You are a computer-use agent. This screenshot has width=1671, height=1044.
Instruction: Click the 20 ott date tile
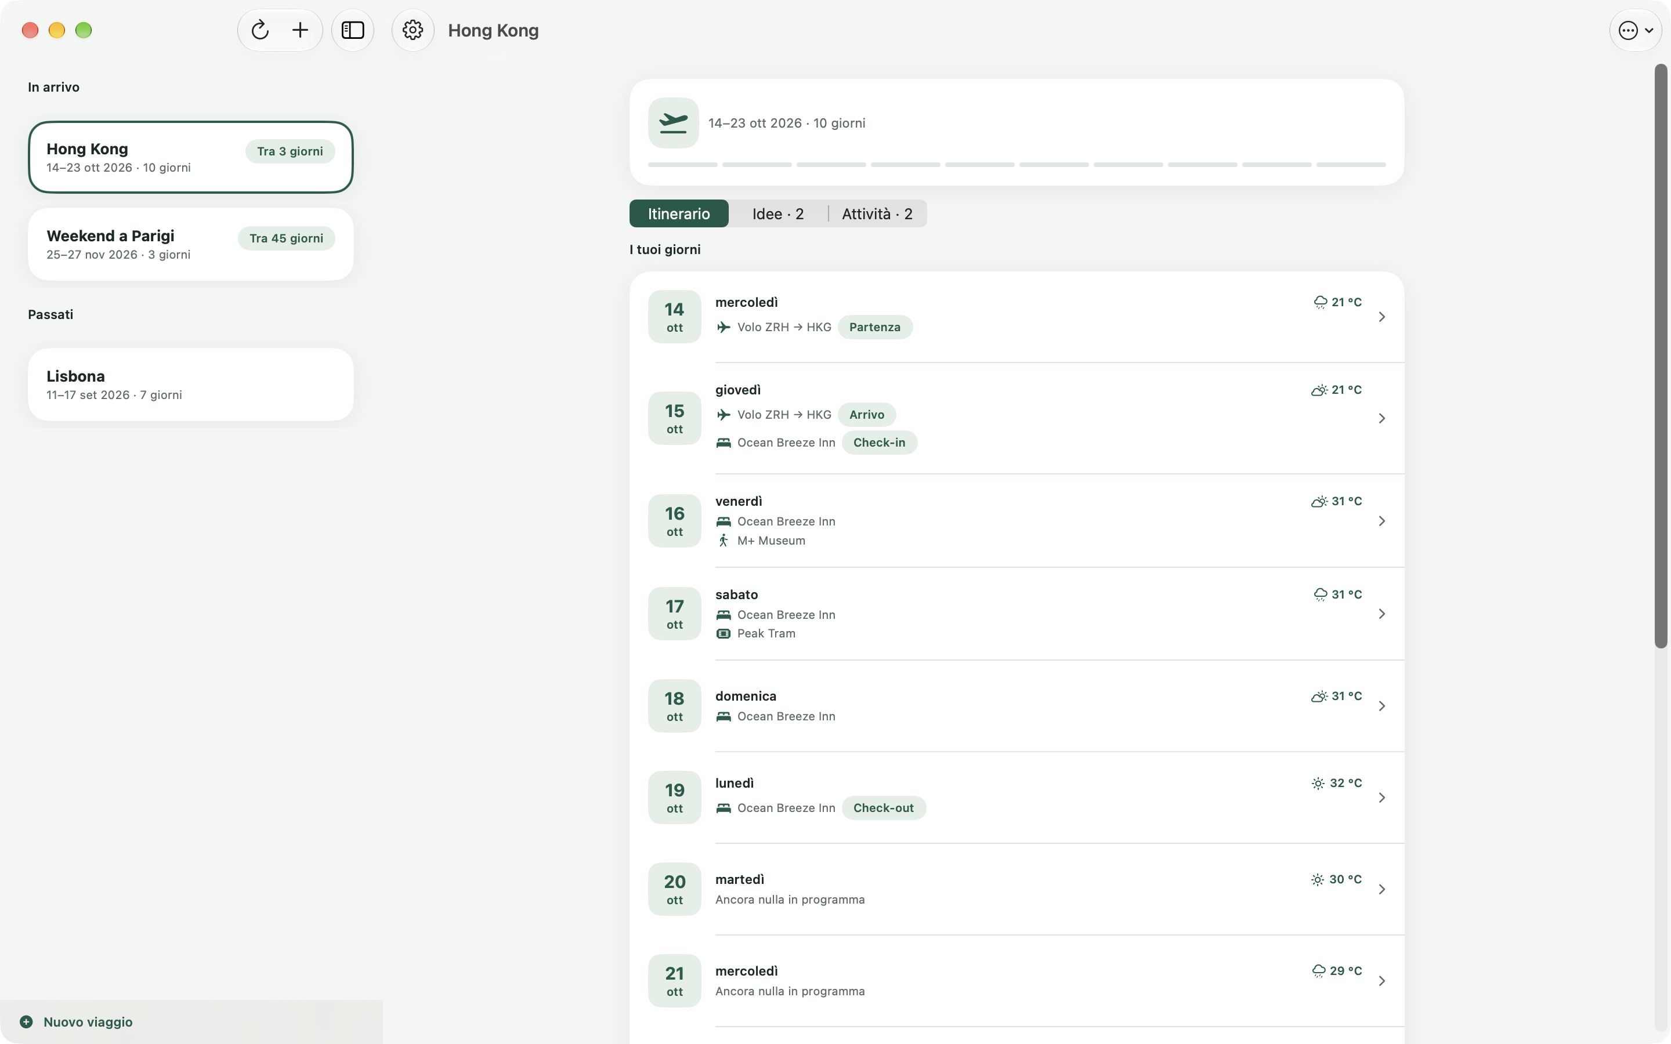click(x=675, y=889)
